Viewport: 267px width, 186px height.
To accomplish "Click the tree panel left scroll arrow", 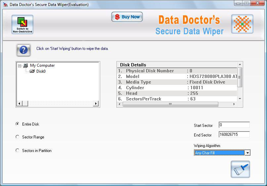I will click(x=20, y=103).
